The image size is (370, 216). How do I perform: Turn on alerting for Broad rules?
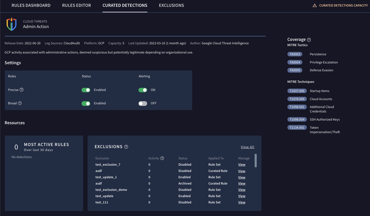(x=143, y=103)
